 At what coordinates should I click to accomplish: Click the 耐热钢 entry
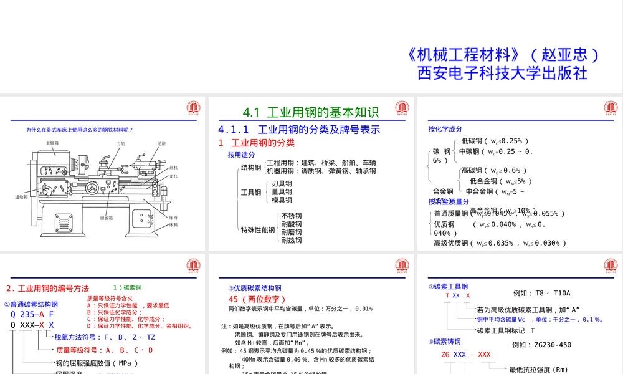click(x=291, y=241)
